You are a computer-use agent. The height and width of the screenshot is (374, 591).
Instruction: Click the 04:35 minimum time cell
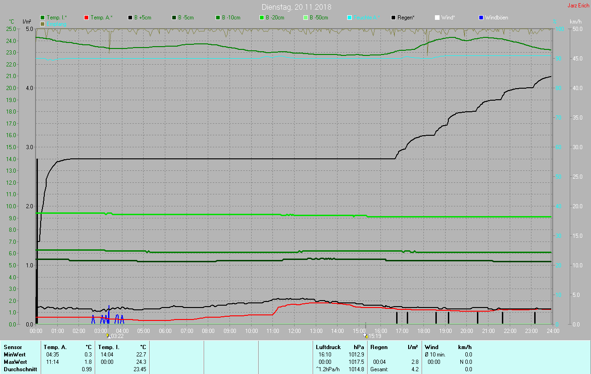[x=53, y=355]
